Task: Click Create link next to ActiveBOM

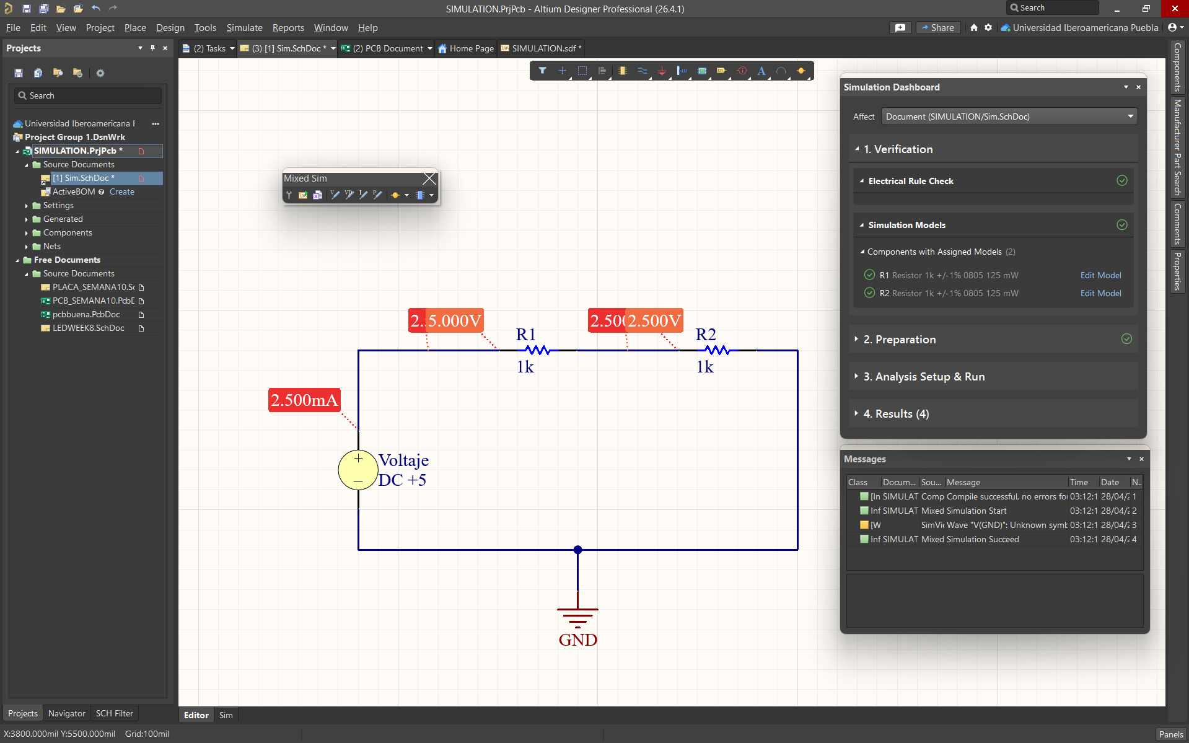Action: pos(121,192)
